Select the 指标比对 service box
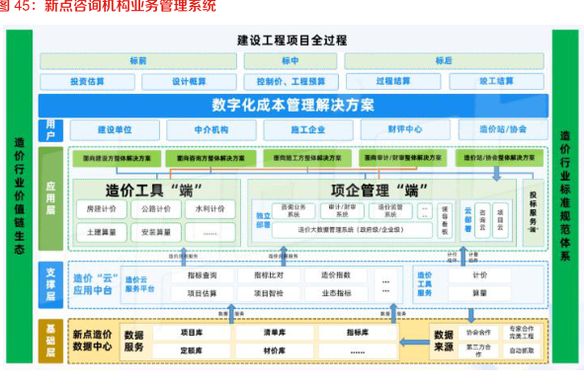This screenshot has height=388, width=584. pyautogui.click(x=269, y=275)
